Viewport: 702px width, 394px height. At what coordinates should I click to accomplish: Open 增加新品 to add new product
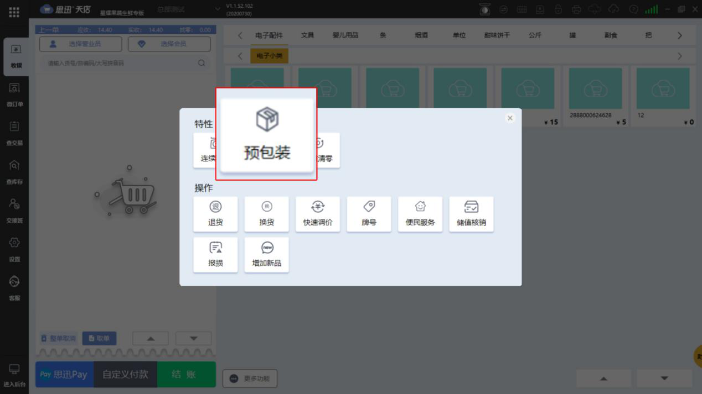click(x=266, y=254)
